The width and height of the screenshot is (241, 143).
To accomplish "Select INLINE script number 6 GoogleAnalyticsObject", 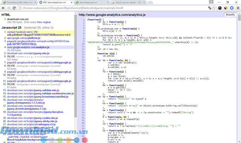I will tap(35, 57).
